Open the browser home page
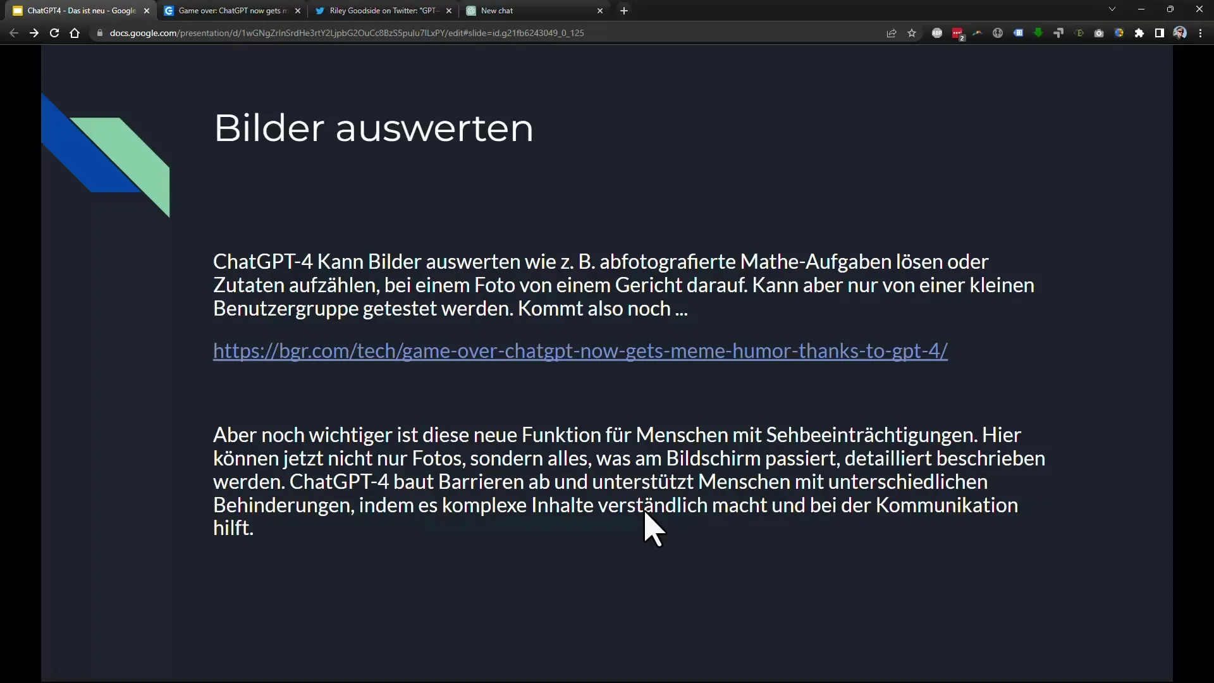Viewport: 1214px width, 683px height. click(75, 33)
